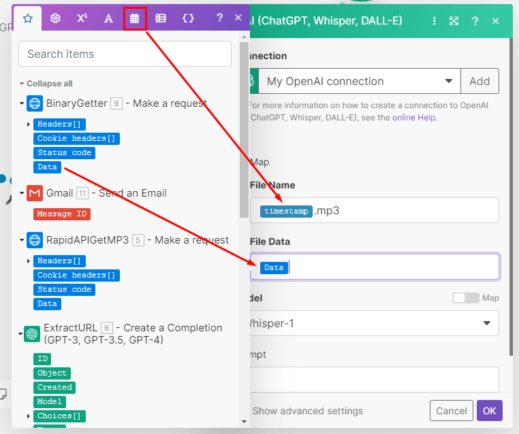Expand Headers[] under BinaryGetter

pos(29,124)
